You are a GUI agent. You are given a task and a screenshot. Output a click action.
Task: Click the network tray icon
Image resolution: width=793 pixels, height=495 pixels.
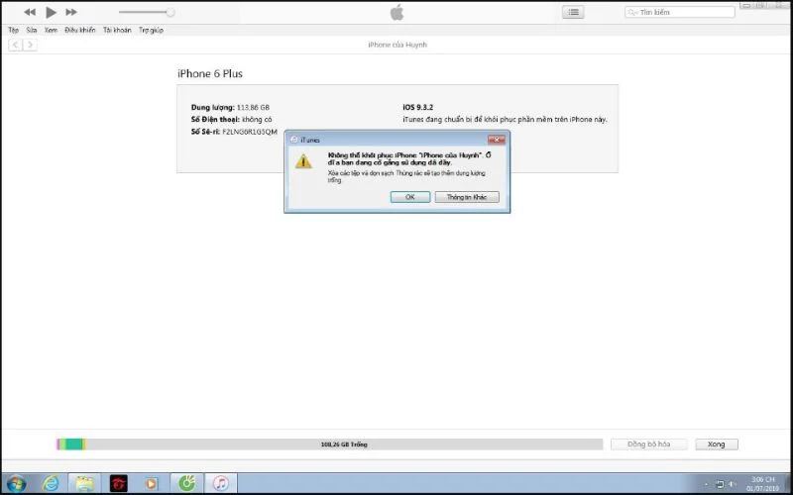[x=720, y=484]
